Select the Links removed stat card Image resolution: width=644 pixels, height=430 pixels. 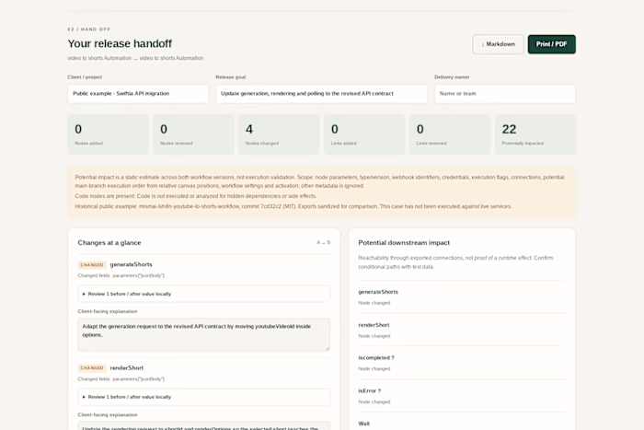(450, 134)
